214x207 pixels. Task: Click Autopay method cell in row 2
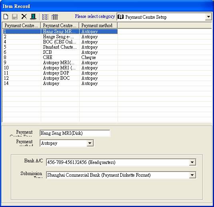98,37
